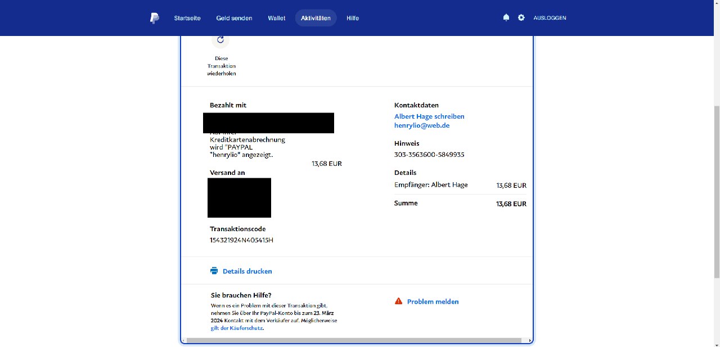Open the Hilfe menu item
Image resolution: width=720 pixels, height=347 pixels.
coord(353,18)
